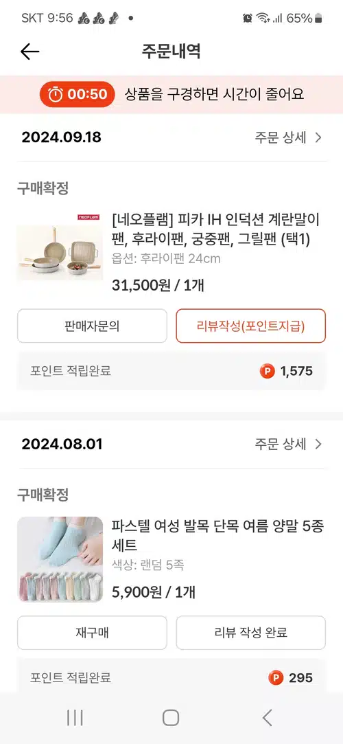This screenshot has height=744, width=343.
Task: Open the Neoflam pan product thumbnail
Action: coord(60,247)
